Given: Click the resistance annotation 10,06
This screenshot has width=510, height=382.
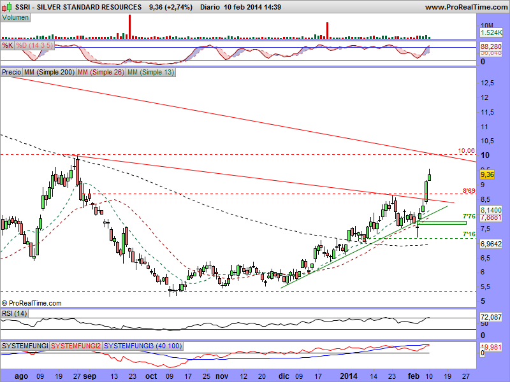Looking at the screenshot, I should click(467, 151).
